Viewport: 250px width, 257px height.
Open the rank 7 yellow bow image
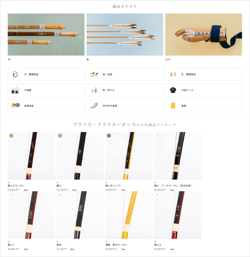[x=129, y=215]
